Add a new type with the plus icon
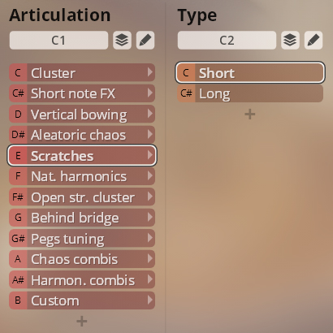This screenshot has height=333, width=333. (x=250, y=115)
